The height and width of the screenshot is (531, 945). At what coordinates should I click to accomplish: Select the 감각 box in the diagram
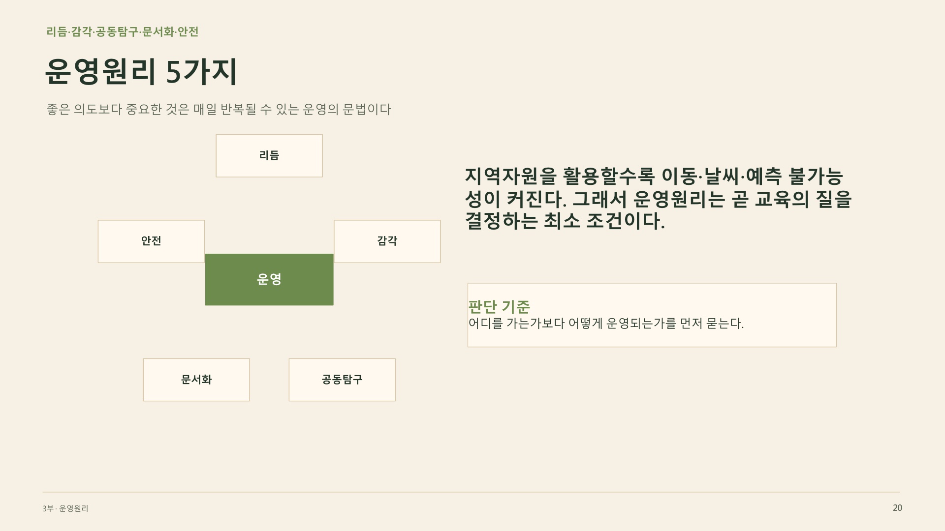387,241
